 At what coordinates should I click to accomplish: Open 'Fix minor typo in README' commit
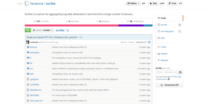[x=64, y=95]
